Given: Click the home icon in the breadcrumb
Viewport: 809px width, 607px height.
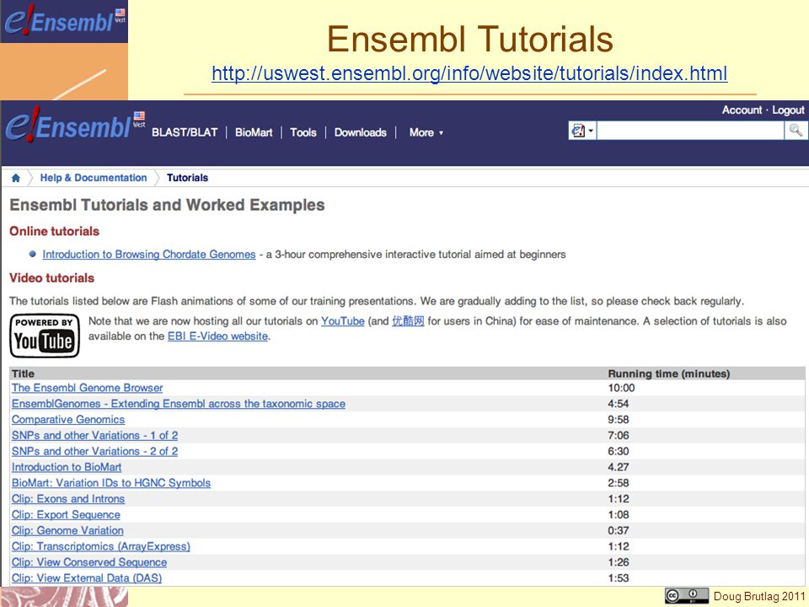Looking at the screenshot, I should 15,178.
